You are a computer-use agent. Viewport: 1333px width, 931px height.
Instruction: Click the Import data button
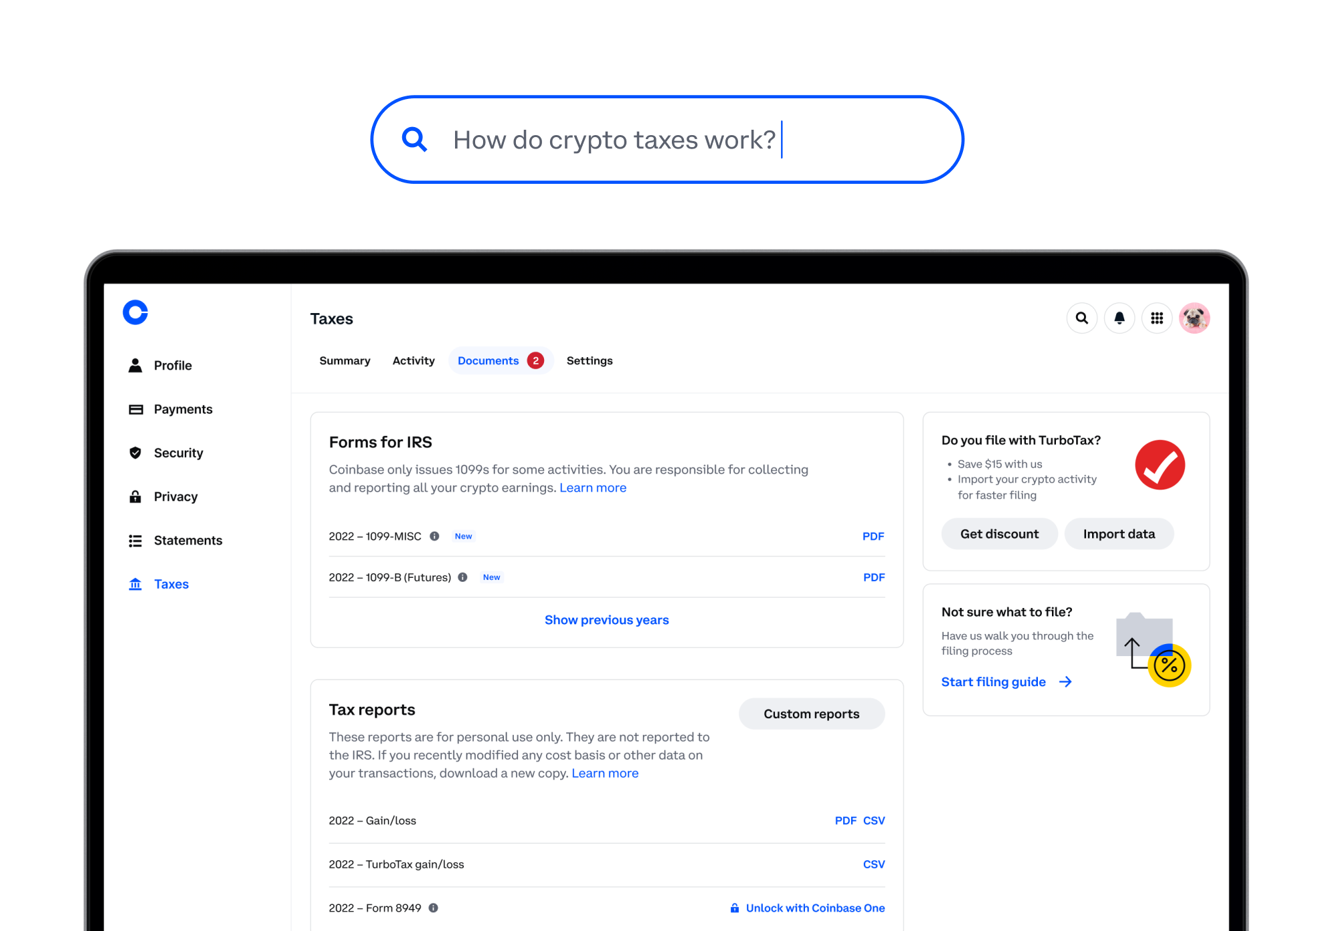[1119, 534]
